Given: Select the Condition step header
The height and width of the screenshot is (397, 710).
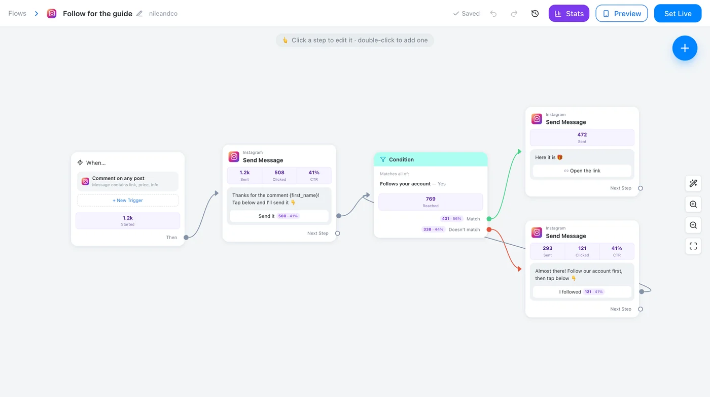Looking at the screenshot, I should pos(431,159).
